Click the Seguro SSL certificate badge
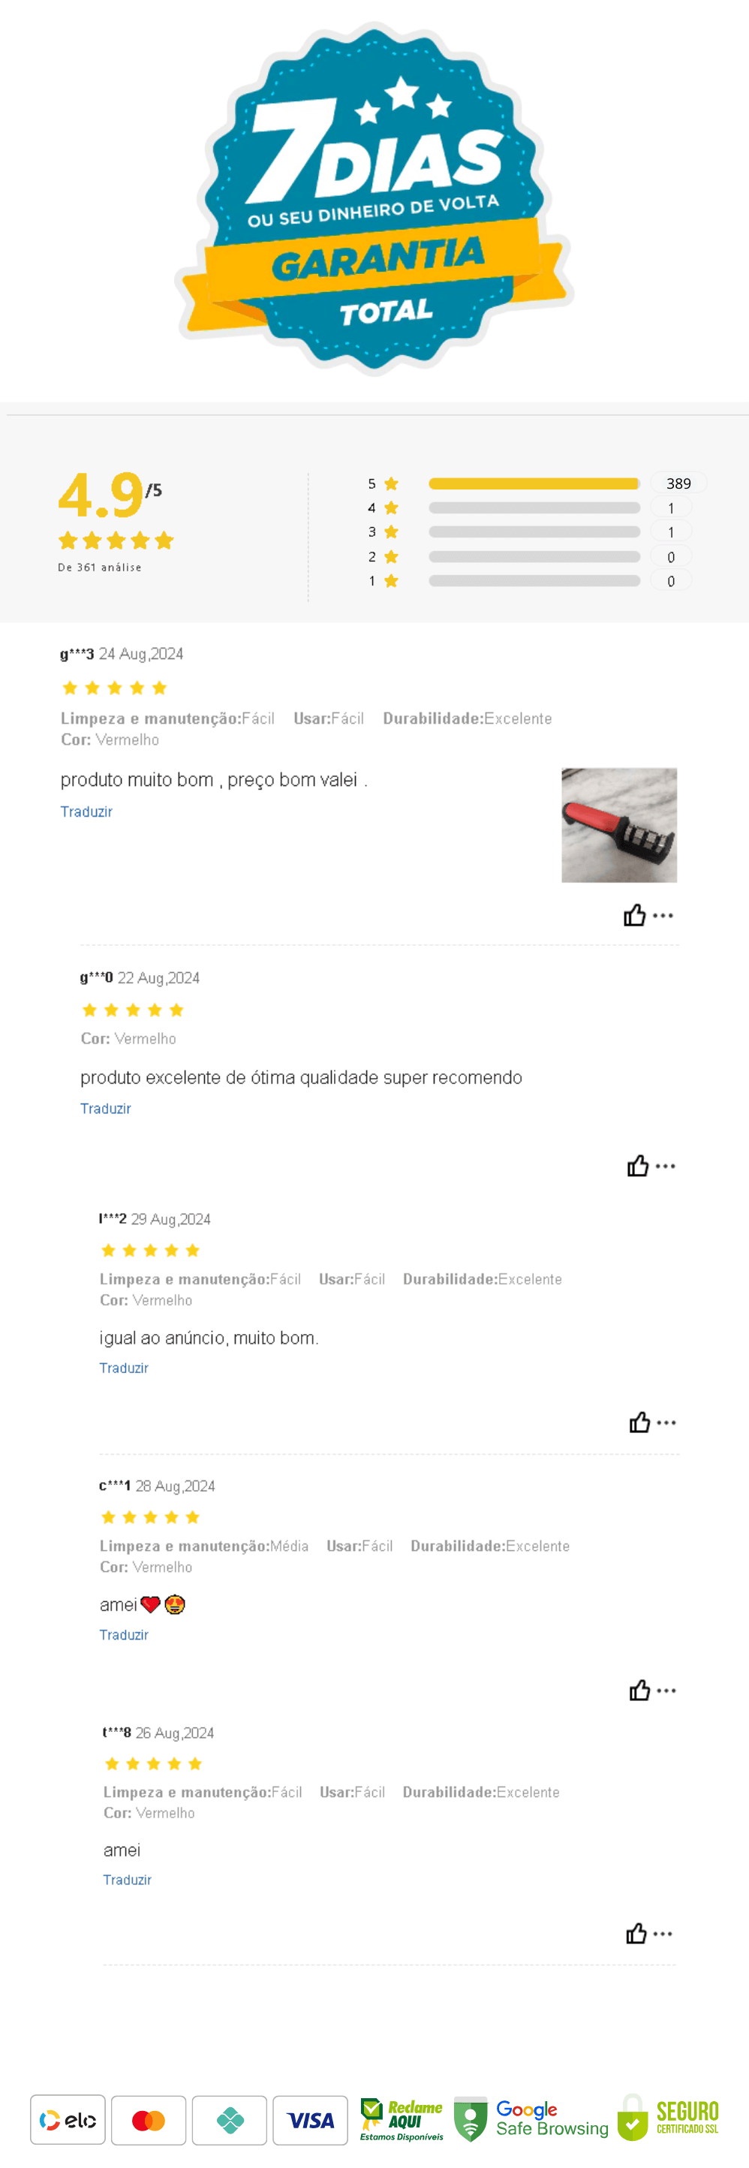This screenshot has width=749, height=2168. pos(669,2118)
